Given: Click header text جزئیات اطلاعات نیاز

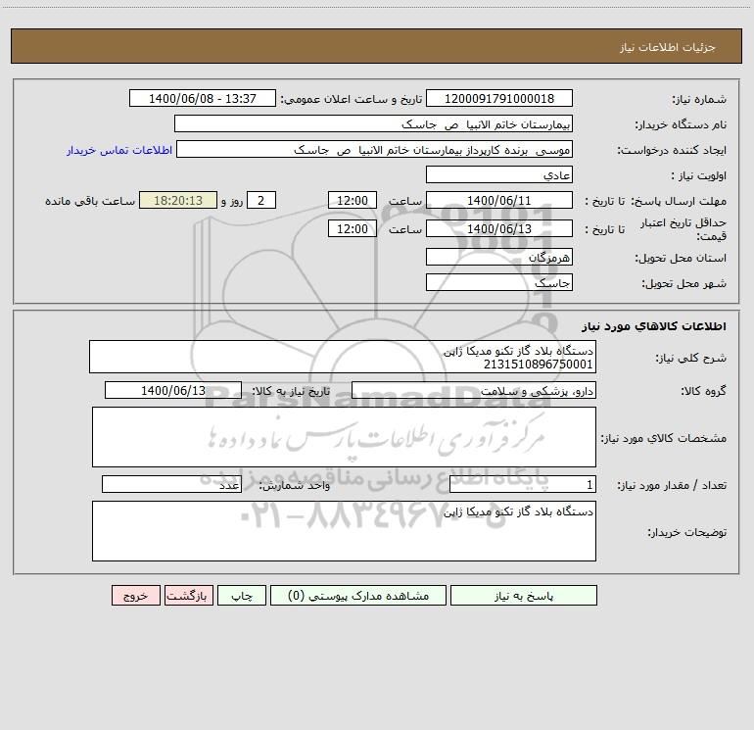Looking at the screenshot, I should [668, 47].
